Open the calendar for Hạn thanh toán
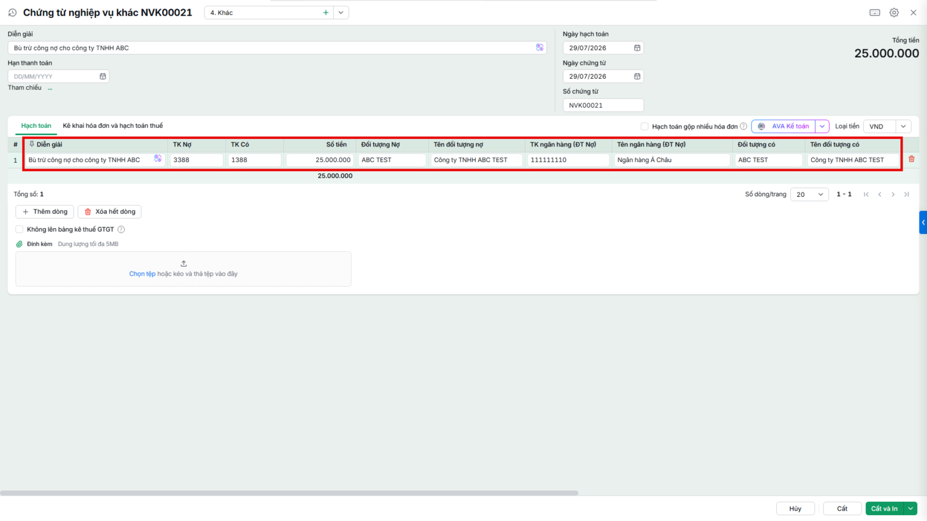The image size is (927, 521). 103,76
